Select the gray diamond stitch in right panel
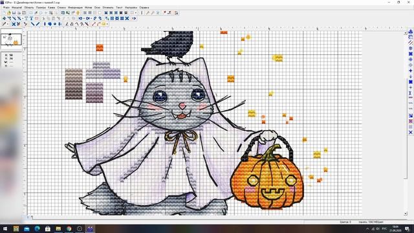414x233 pixels. (x=411, y=65)
